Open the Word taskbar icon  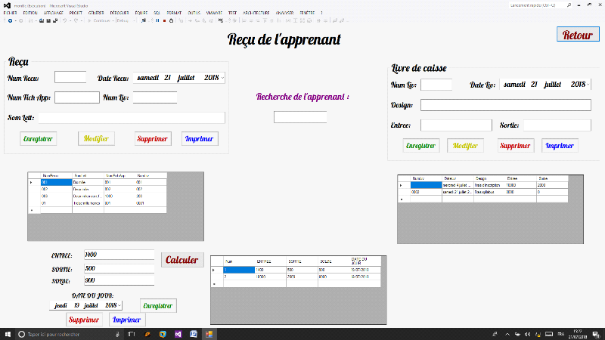click(194, 334)
